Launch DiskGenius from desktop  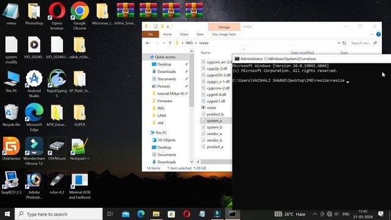[11, 149]
